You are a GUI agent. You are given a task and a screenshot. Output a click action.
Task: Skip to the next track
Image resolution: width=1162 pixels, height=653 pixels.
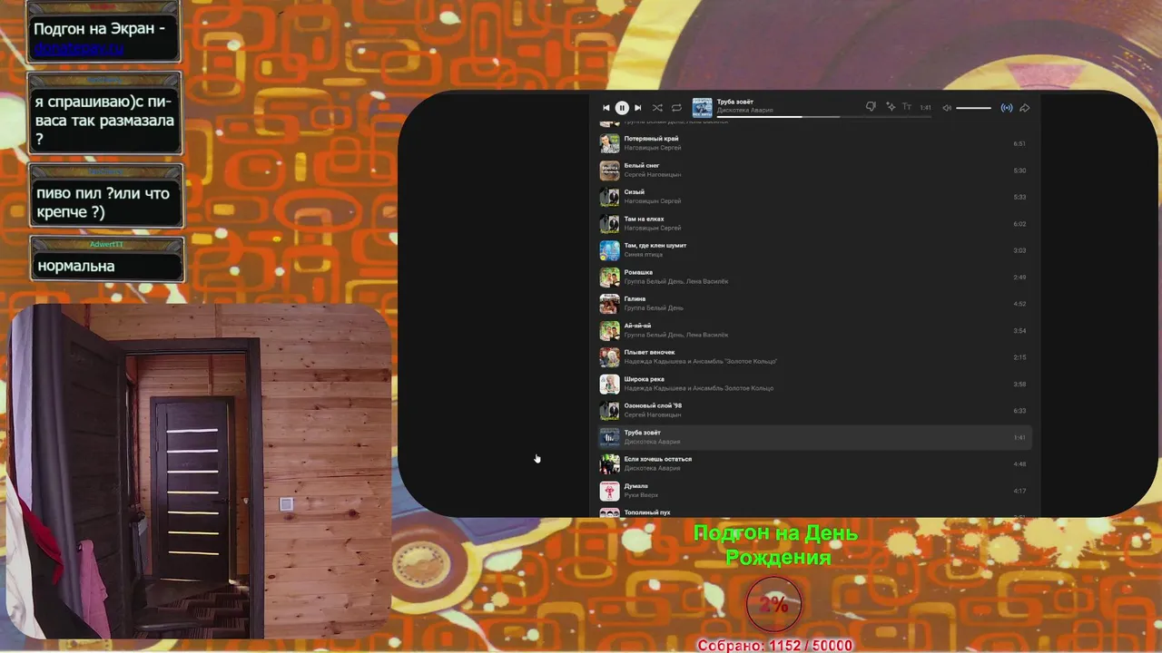click(637, 107)
